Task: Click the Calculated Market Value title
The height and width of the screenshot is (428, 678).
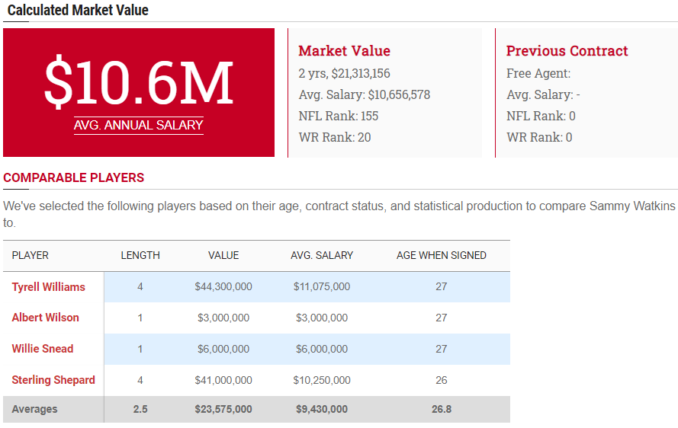Action: tap(78, 10)
